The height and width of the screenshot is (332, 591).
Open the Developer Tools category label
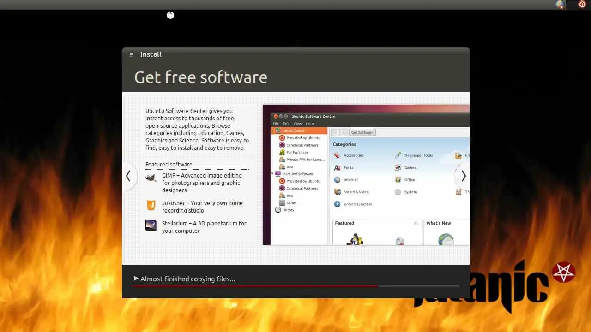419,155
